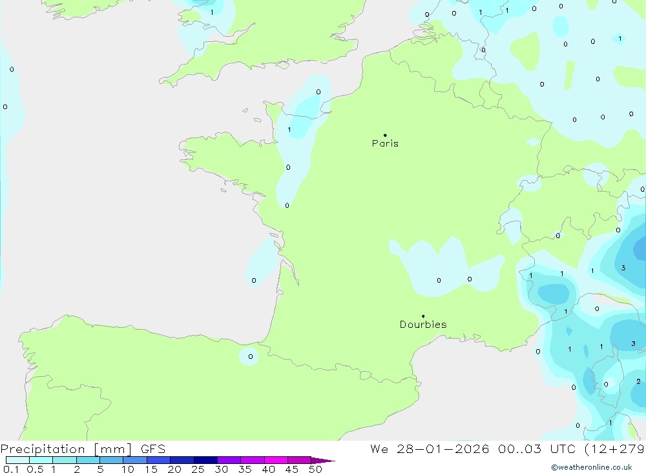Click the '00..03 UTC' time text
This screenshot has height=473, width=646.
click(x=536, y=449)
